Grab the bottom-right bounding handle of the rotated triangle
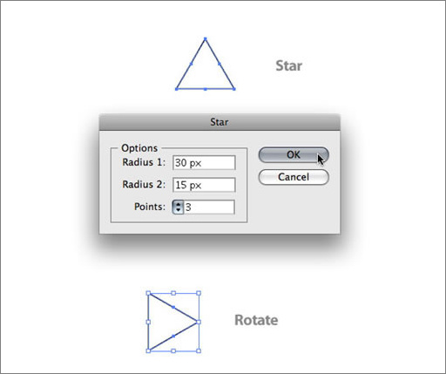Image resolution: width=446 pixels, height=374 pixels. coord(199,351)
